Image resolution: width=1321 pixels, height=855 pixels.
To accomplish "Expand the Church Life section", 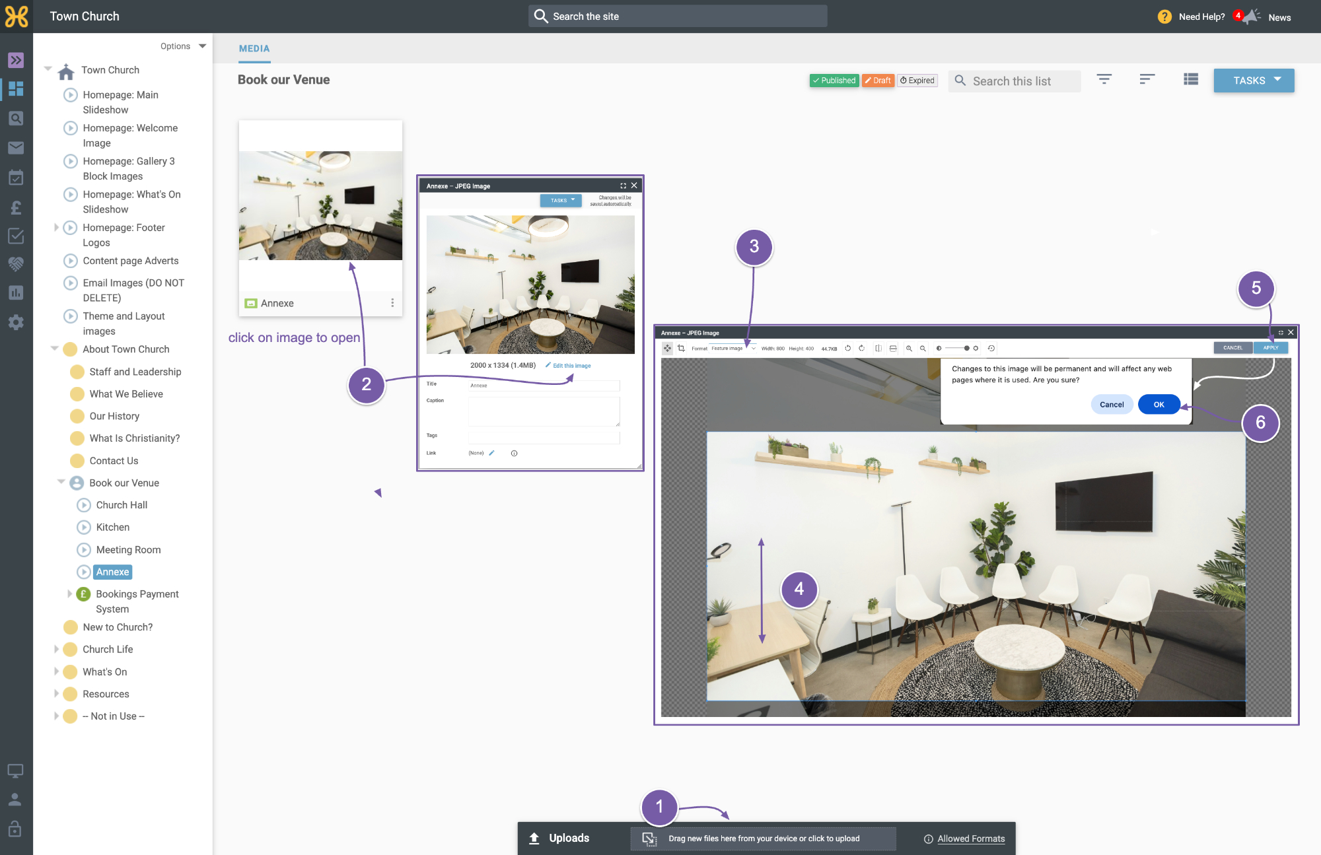I will click(56, 649).
